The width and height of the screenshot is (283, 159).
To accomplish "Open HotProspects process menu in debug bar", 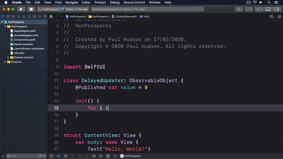I will tap(130, 156).
